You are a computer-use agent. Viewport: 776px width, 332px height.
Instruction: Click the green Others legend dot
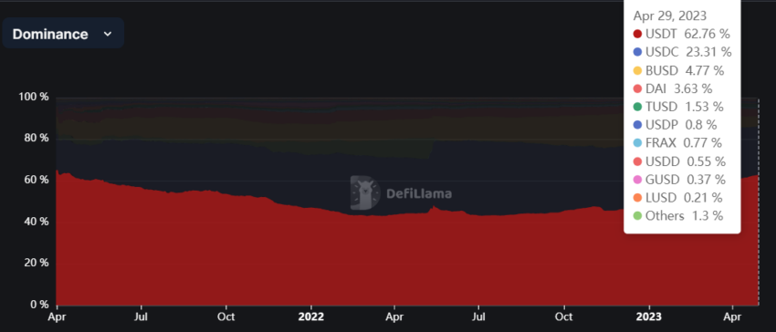pos(637,216)
